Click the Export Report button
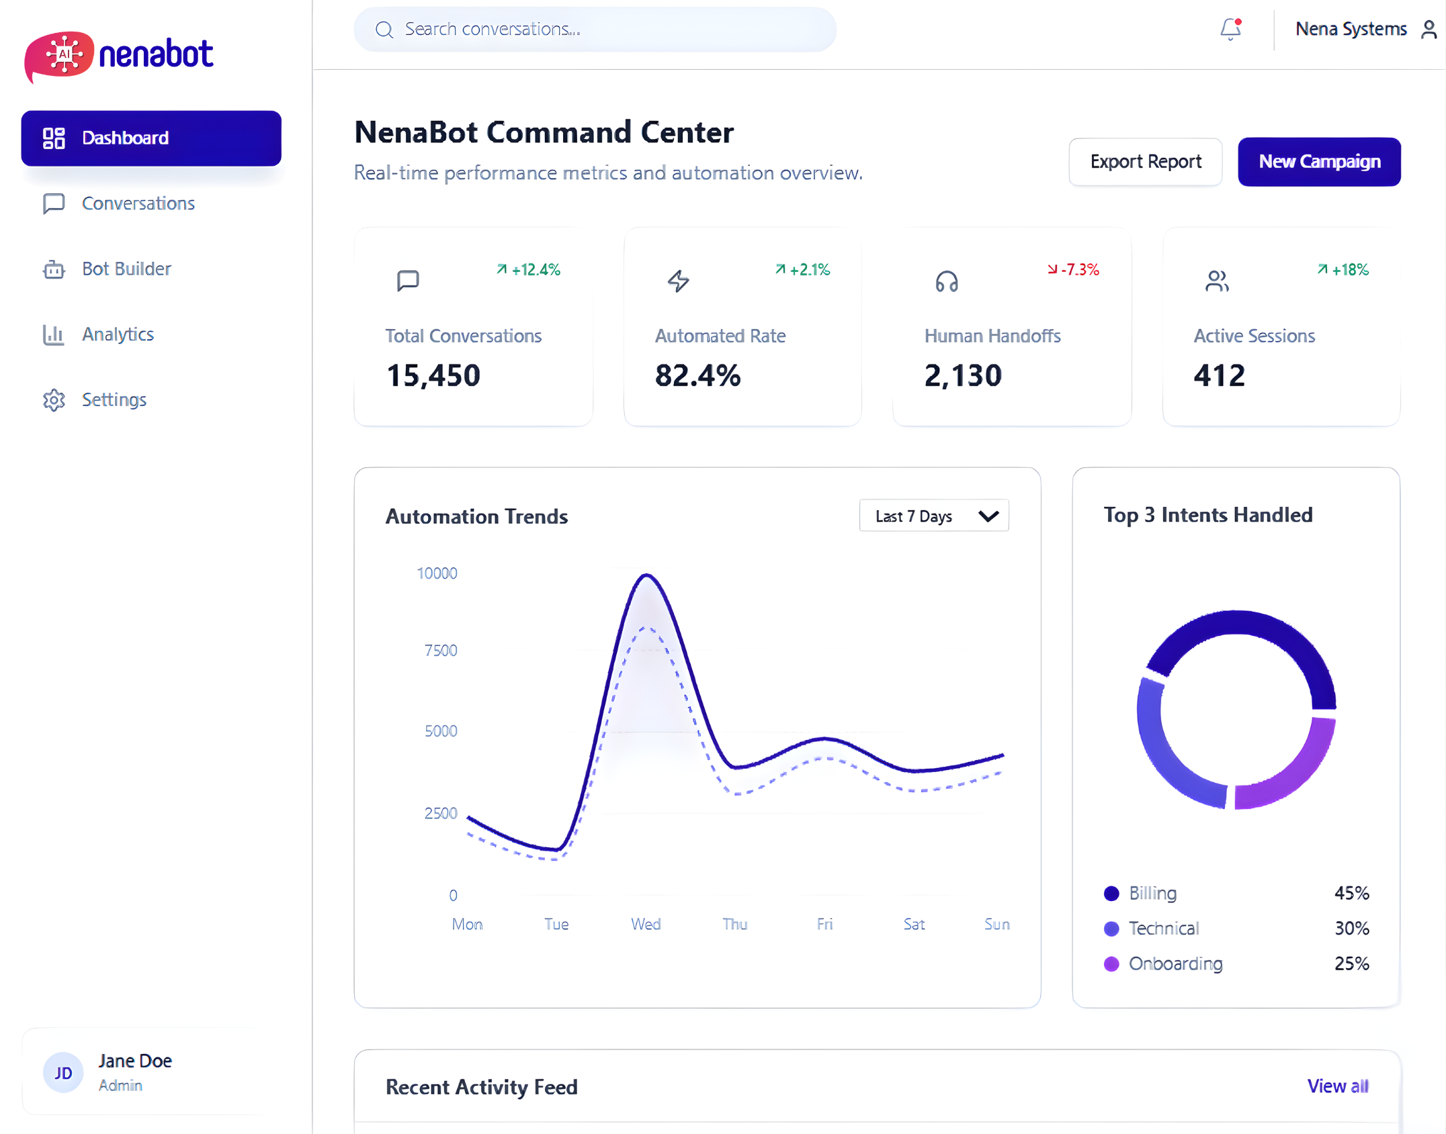This screenshot has width=1446, height=1134. (1145, 162)
